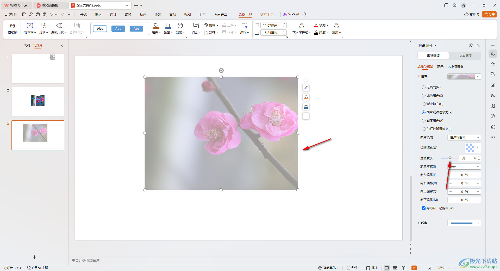Image resolution: width=500 pixels, height=271 pixels.
Task: Open the Design (设计) ribbon tab
Action: pyautogui.click(x=113, y=15)
